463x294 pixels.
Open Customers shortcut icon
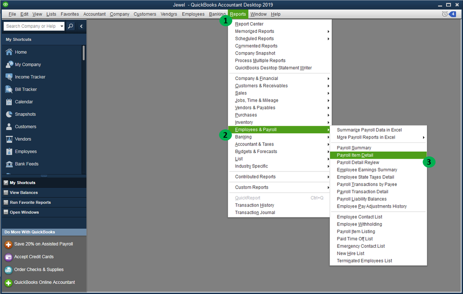tap(9, 126)
